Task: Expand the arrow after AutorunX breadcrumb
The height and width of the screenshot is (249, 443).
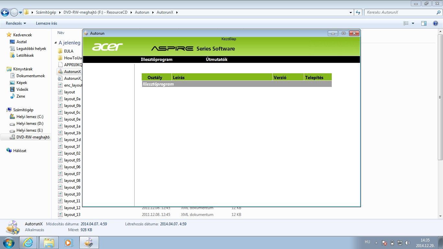Action: point(177,12)
